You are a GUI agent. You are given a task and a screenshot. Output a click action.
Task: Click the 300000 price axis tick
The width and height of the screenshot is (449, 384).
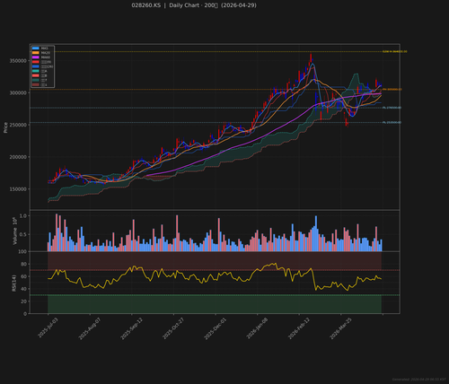pyautogui.click(x=18, y=92)
